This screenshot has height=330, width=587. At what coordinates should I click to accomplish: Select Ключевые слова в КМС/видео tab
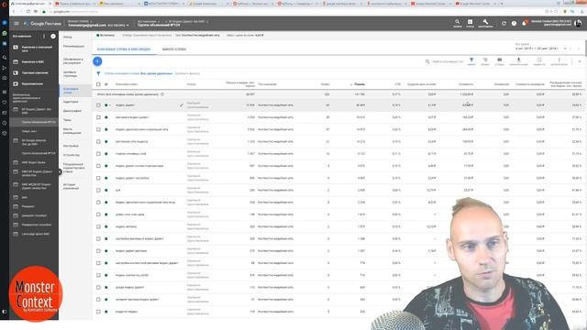(124, 49)
